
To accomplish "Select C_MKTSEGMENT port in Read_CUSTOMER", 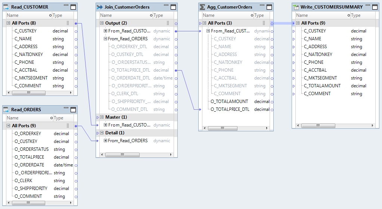I will [x=31, y=78].
